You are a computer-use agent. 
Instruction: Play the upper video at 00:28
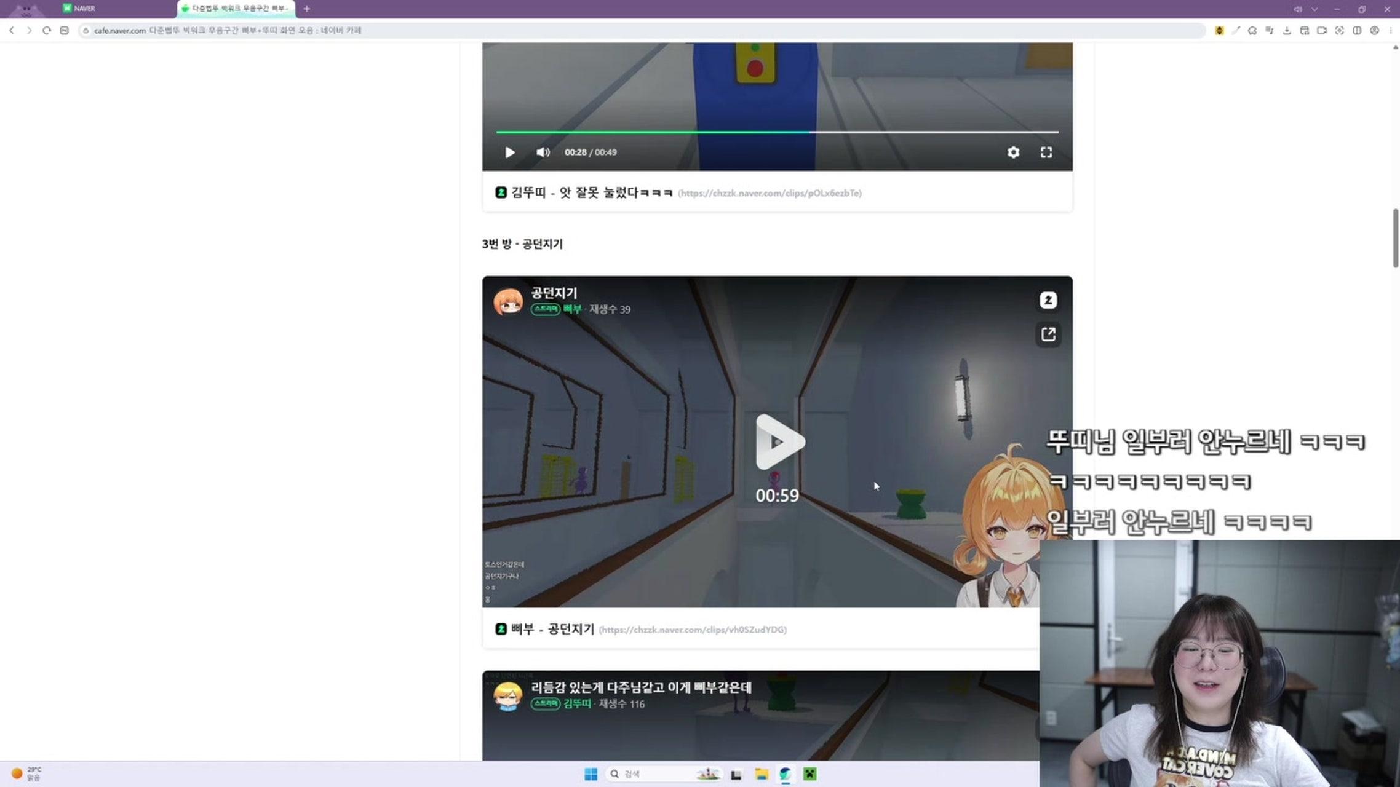510,152
